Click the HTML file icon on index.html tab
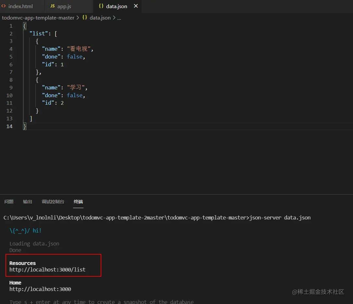Viewport: 353px width, 304px height. click(x=3, y=6)
